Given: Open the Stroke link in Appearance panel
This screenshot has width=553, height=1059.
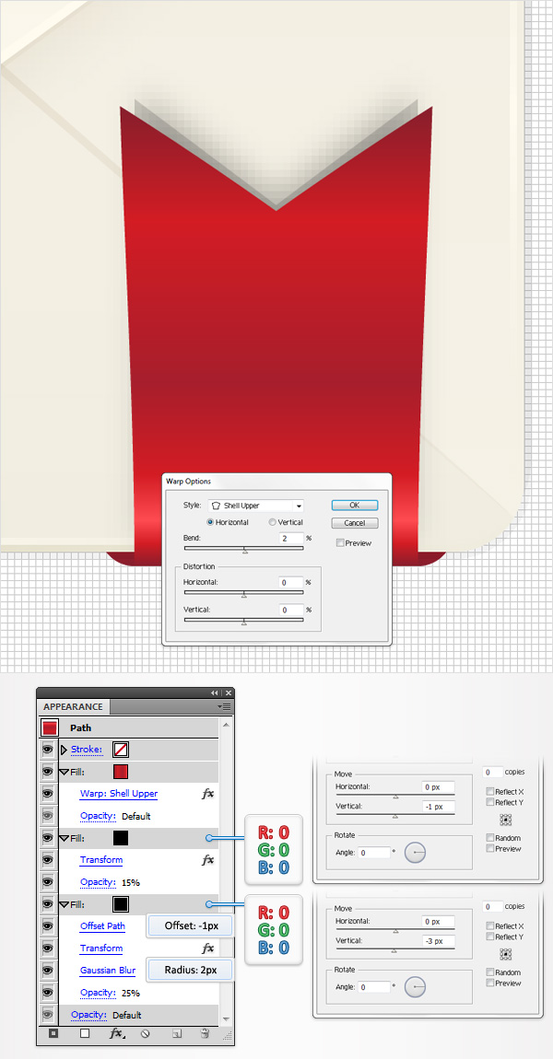Looking at the screenshot, I should tap(87, 750).
